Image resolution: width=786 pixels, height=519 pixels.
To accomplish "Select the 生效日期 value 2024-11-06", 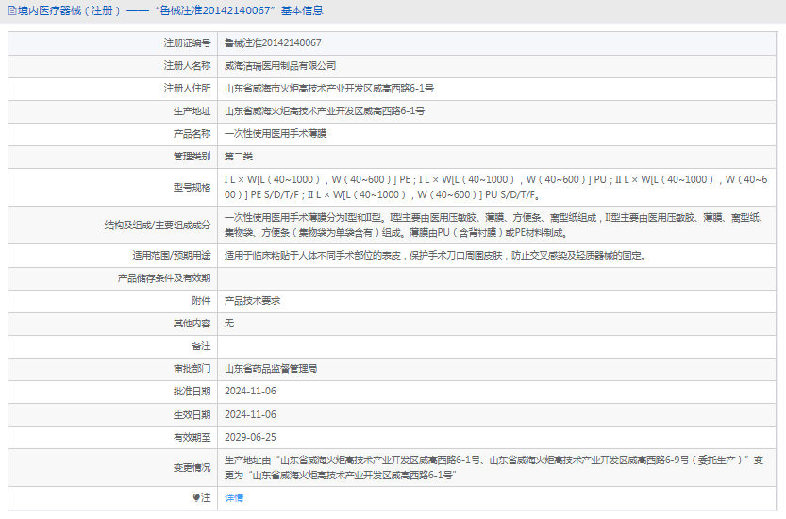I will (x=250, y=414).
